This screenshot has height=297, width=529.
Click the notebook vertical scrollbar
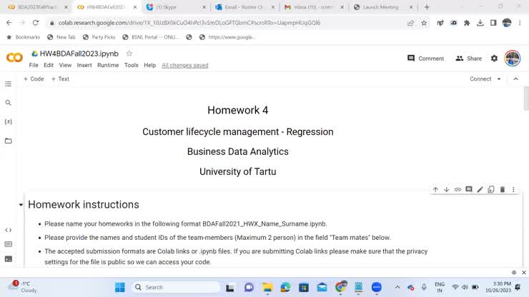[x=526, y=99]
